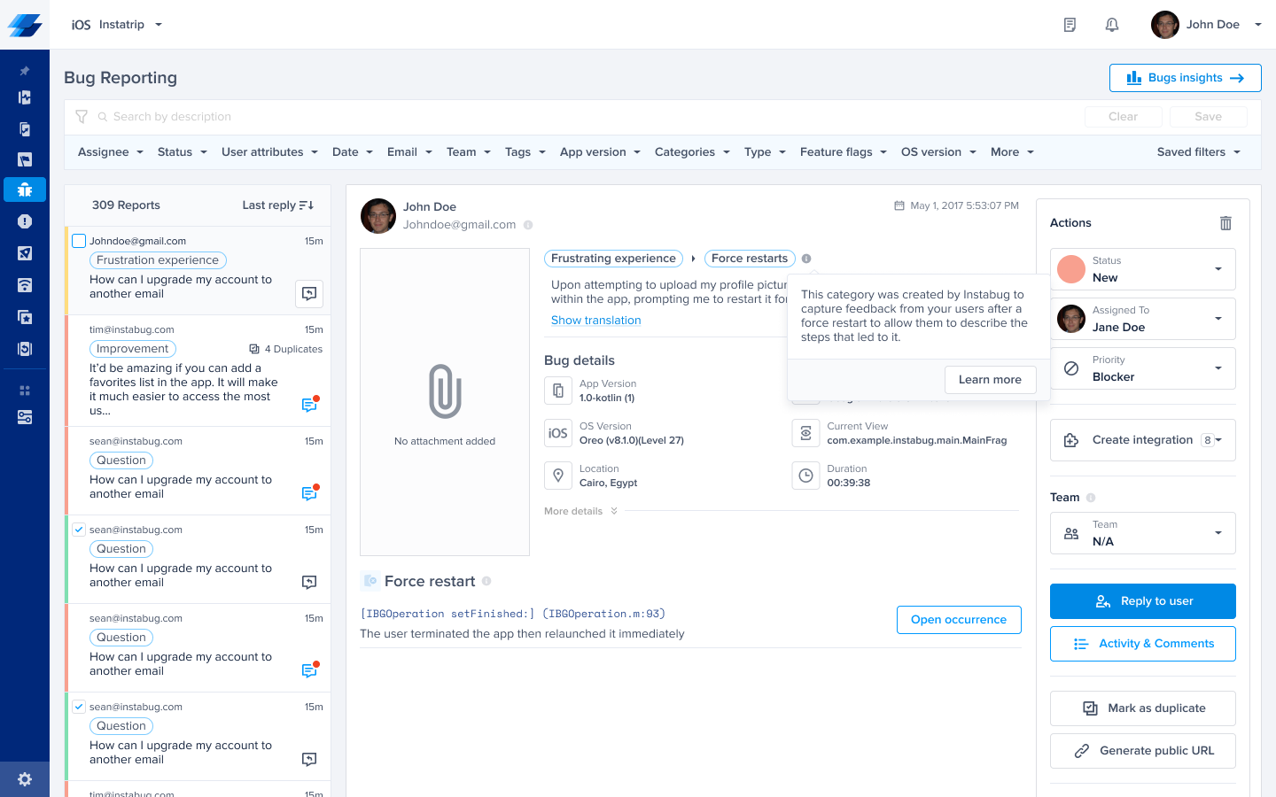Open Saved filters dropdown
This screenshot has height=797, width=1276.
click(x=1199, y=152)
